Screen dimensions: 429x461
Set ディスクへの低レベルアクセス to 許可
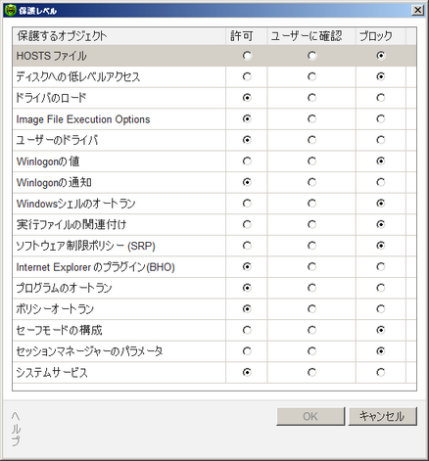[x=247, y=76]
